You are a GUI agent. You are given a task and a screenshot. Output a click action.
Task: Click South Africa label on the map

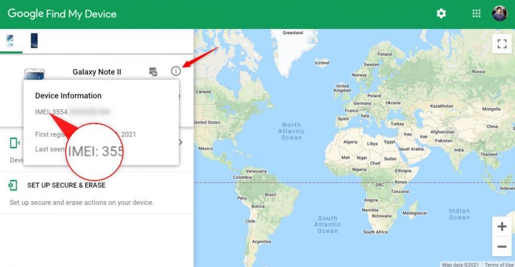(x=375, y=232)
